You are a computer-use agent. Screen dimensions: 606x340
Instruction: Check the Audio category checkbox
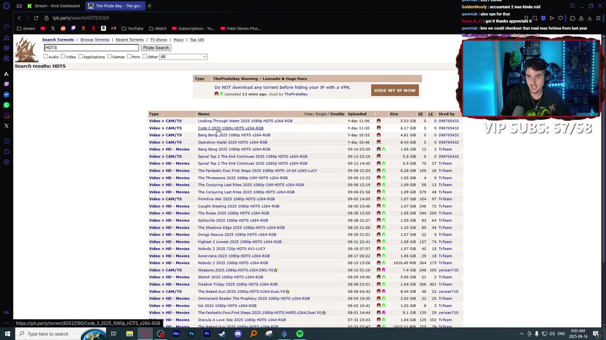[x=46, y=57]
